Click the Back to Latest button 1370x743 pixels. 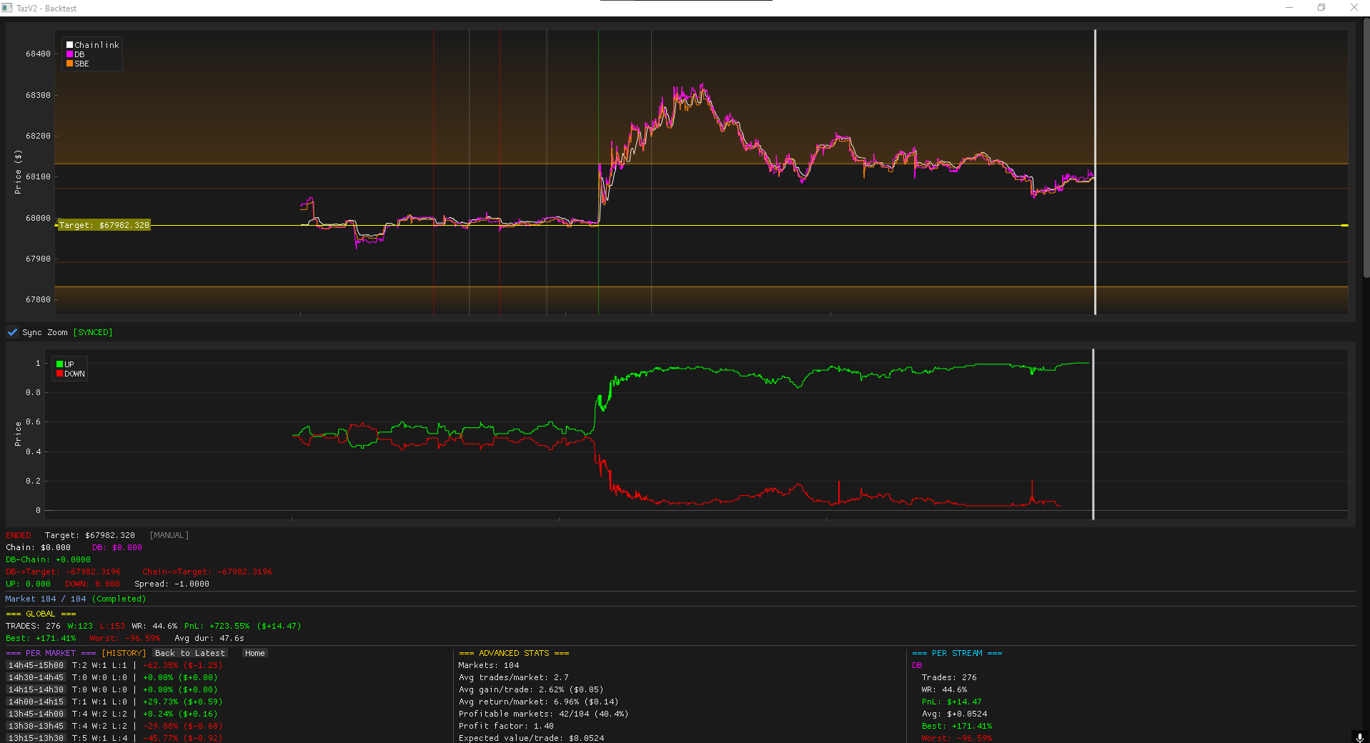coord(190,652)
